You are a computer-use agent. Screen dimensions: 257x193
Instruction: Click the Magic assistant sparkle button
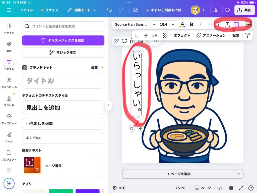pyautogui.click(x=9, y=183)
